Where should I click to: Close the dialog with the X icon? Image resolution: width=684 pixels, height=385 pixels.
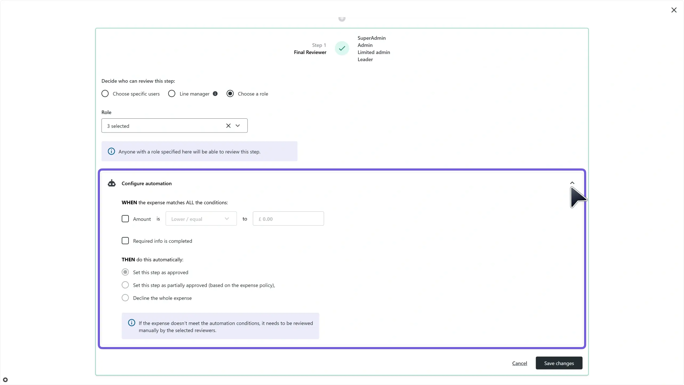(674, 10)
